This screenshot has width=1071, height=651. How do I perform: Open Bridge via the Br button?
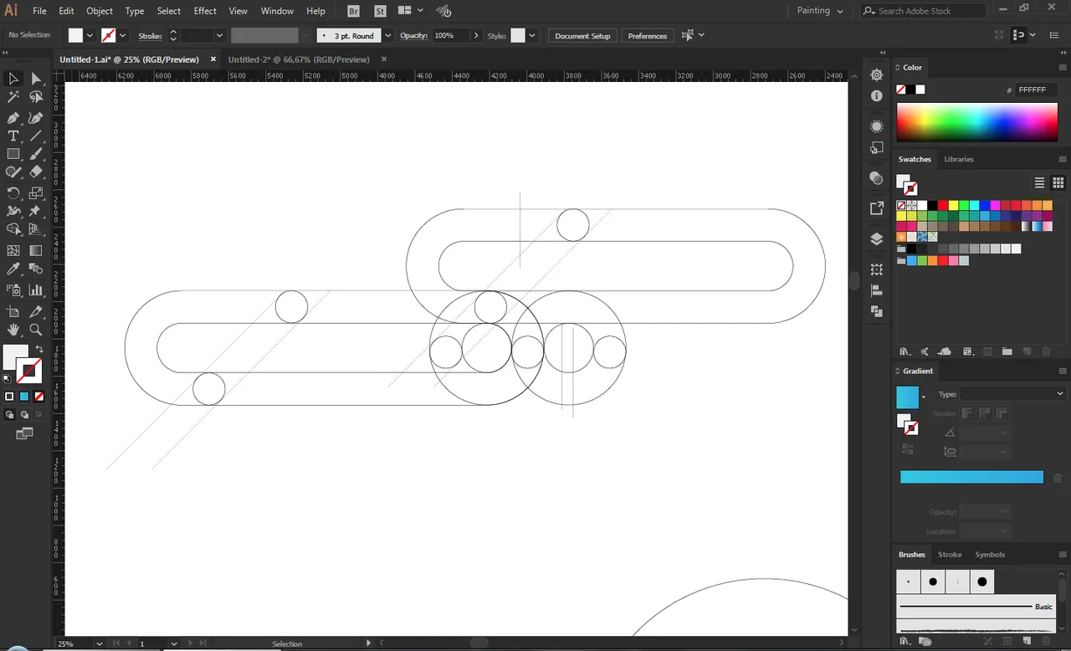pos(353,11)
